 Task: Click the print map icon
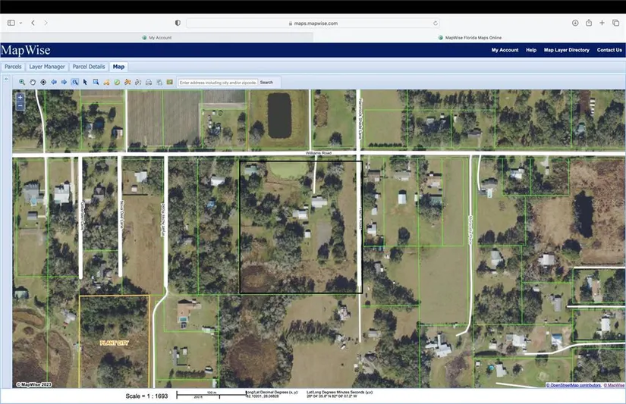tap(149, 82)
